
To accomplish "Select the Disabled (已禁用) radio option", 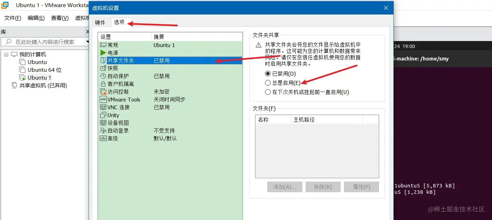I will tap(268, 74).
